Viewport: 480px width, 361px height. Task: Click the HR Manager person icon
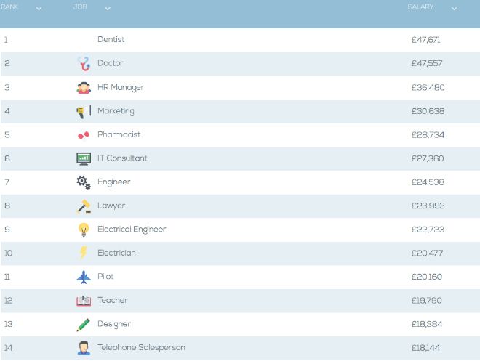84,88
